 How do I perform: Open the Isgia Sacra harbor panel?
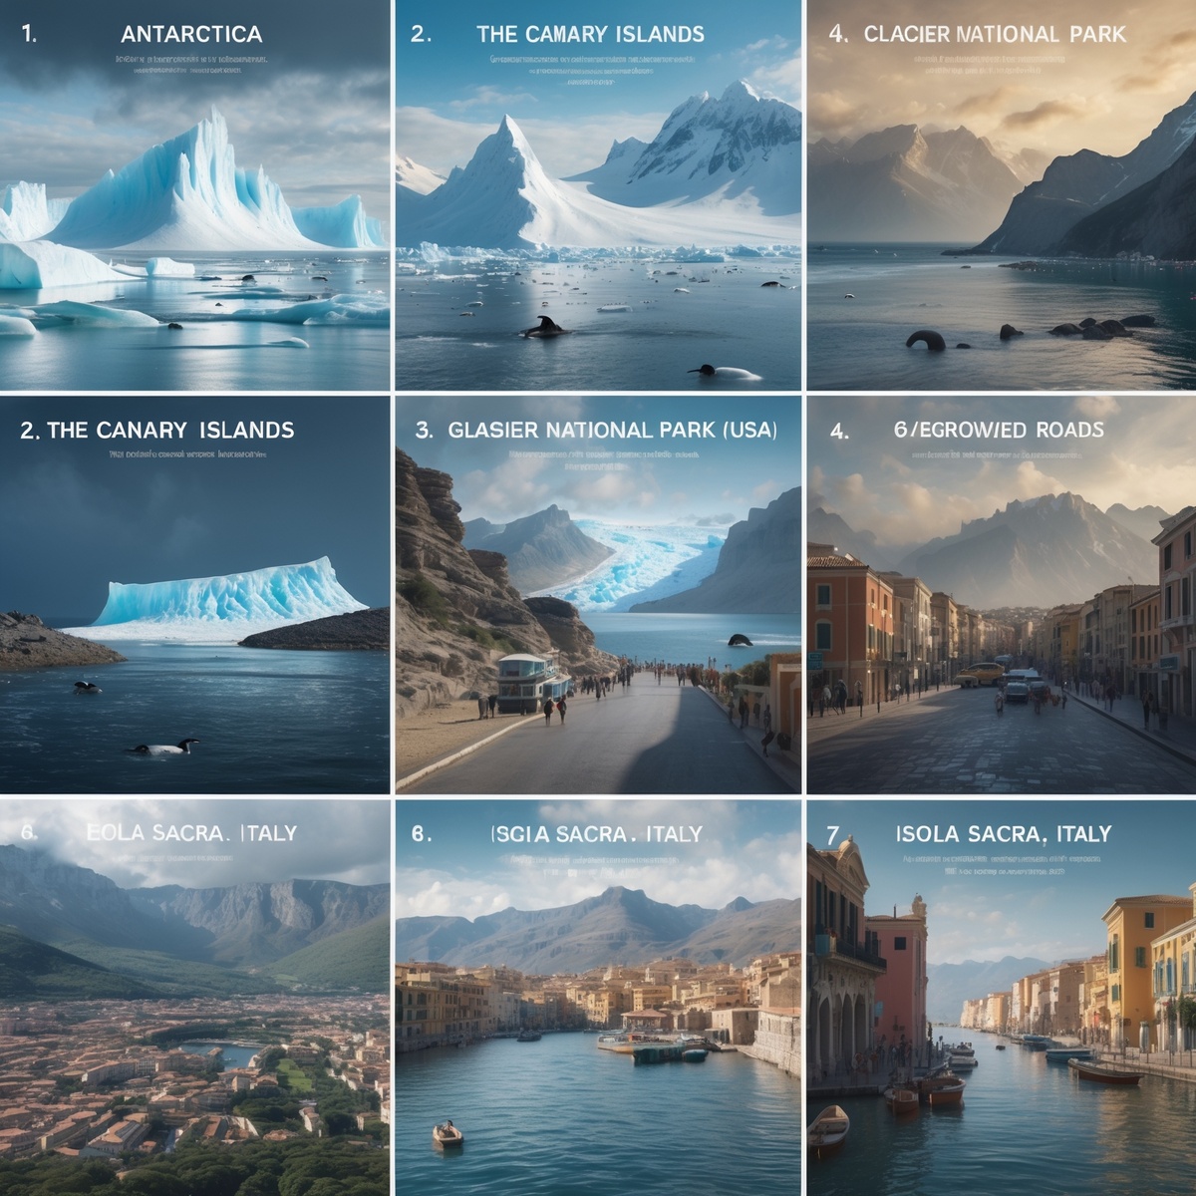[x=598, y=998]
